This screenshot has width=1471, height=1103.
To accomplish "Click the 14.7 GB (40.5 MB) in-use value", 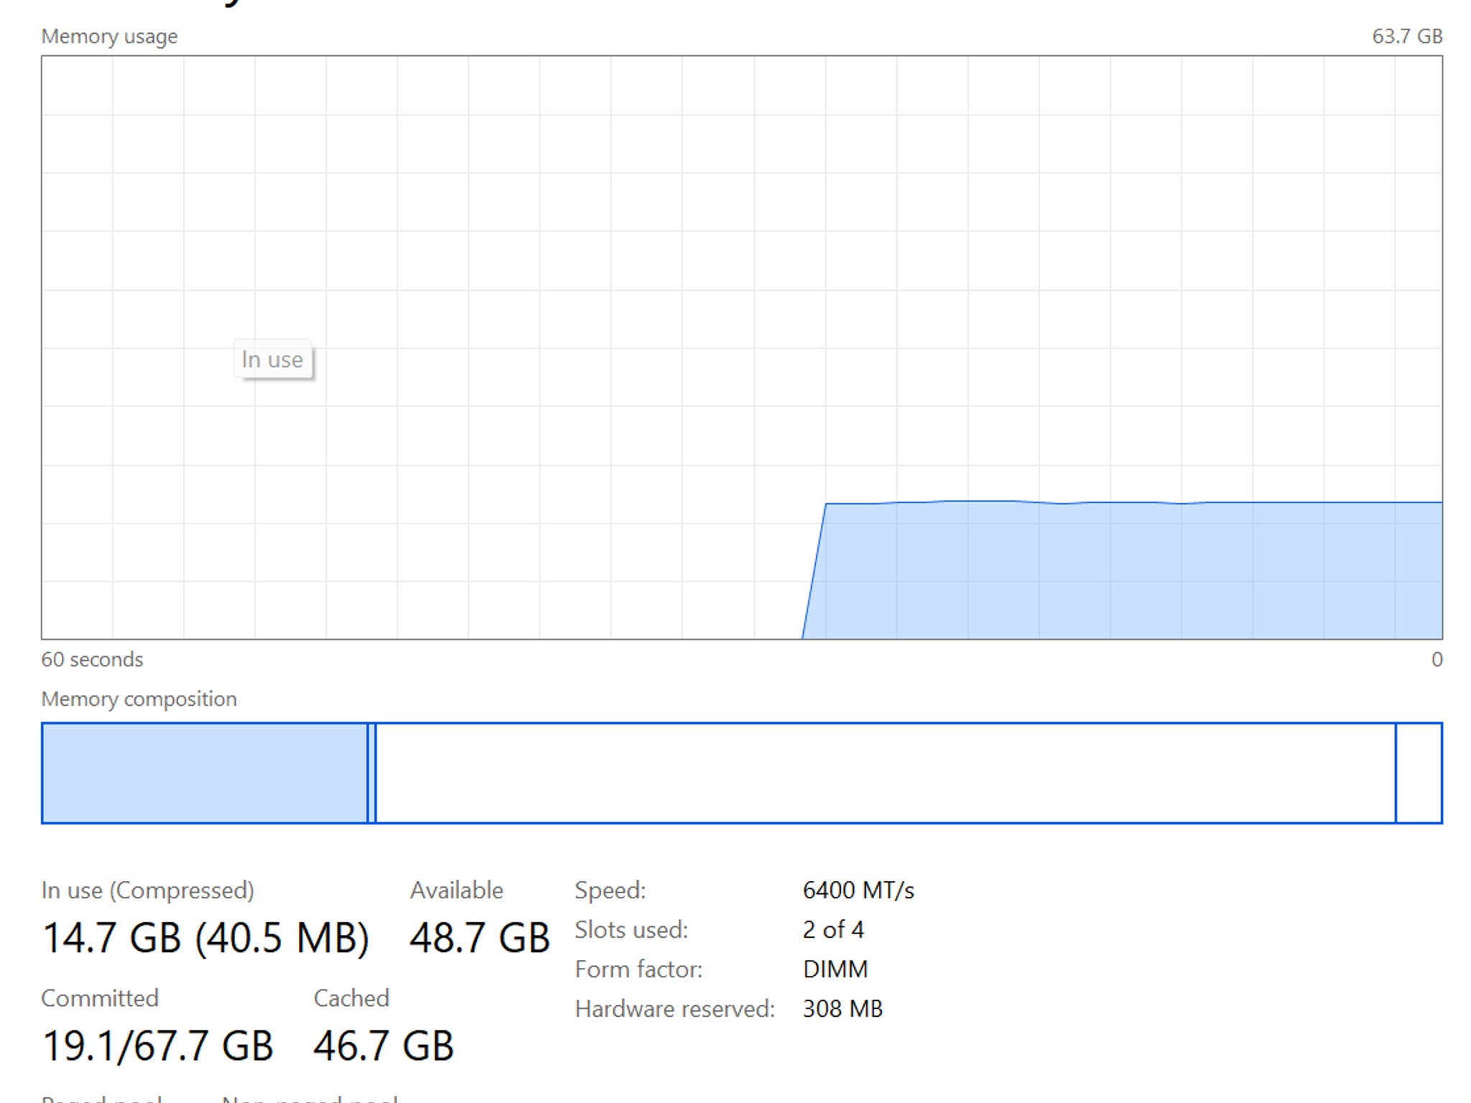I will coord(205,938).
